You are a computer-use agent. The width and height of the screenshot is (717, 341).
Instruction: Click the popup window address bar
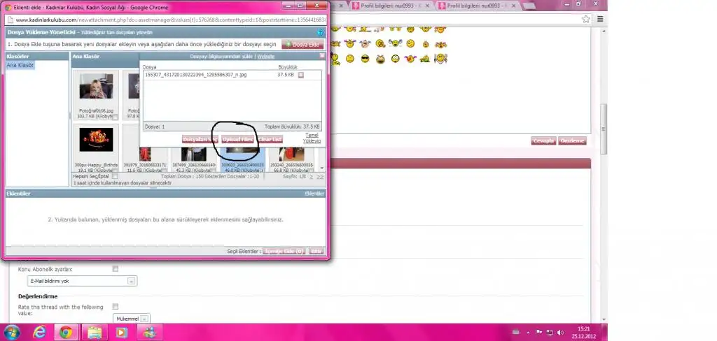point(167,20)
